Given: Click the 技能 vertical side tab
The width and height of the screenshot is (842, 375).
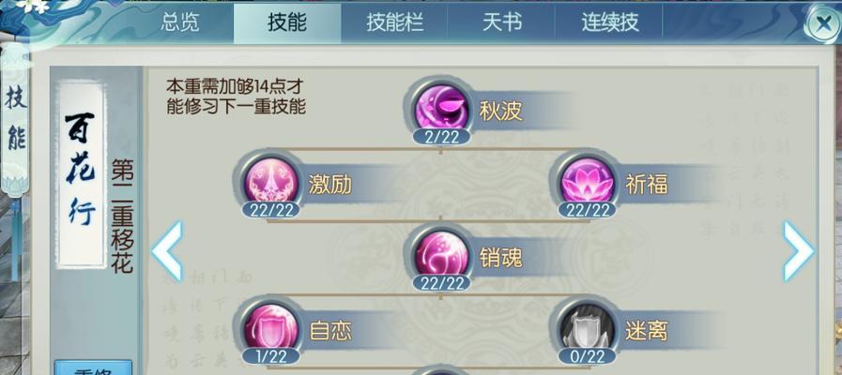Looking at the screenshot, I should (x=15, y=119).
